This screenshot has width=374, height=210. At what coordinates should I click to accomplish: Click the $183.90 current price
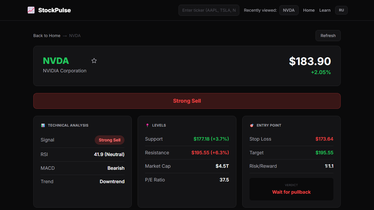click(310, 61)
